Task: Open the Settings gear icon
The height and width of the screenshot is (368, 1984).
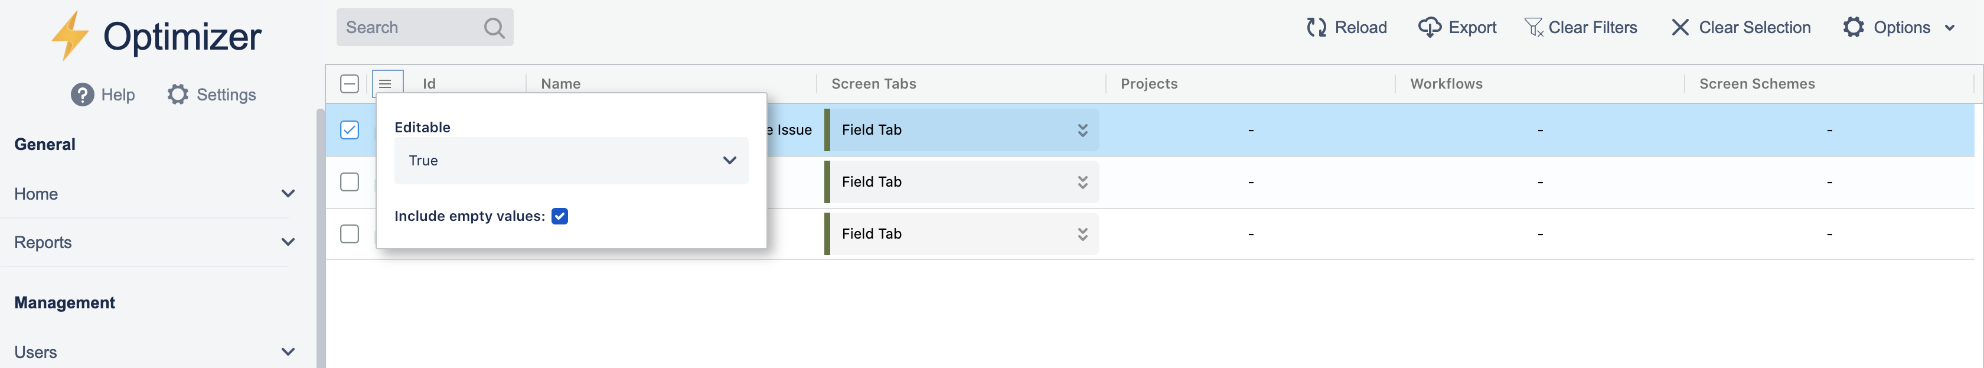Action: tap(178, 95)
